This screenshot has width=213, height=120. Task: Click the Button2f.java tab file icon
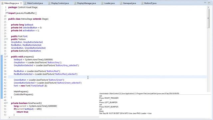coord(142,3)
